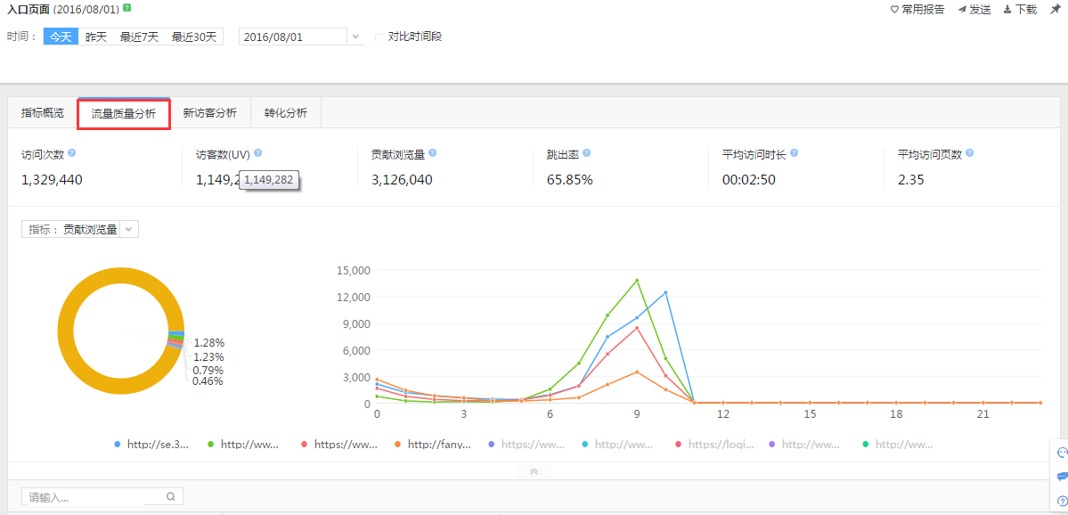The image size is (1068, 515).
Task: Switch to the 新访客分析 tab
Action: click(209, 113)
